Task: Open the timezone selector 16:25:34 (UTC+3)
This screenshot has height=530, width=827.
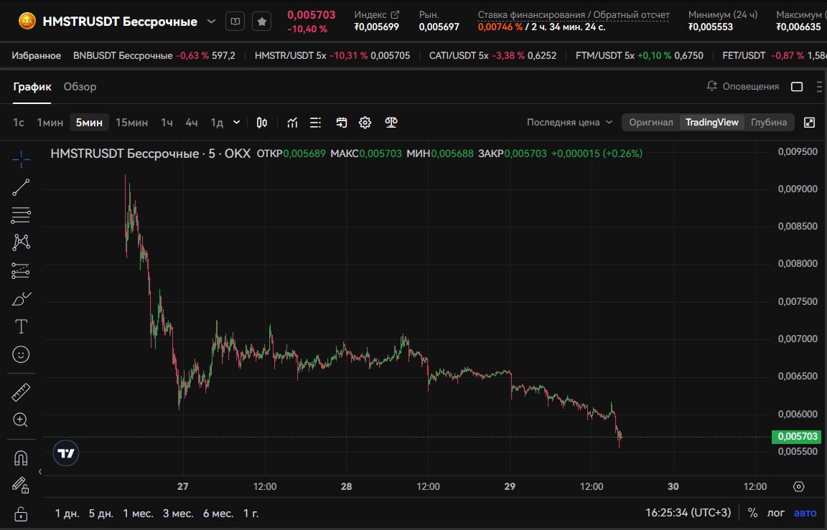Action: [x=688, y=513]
